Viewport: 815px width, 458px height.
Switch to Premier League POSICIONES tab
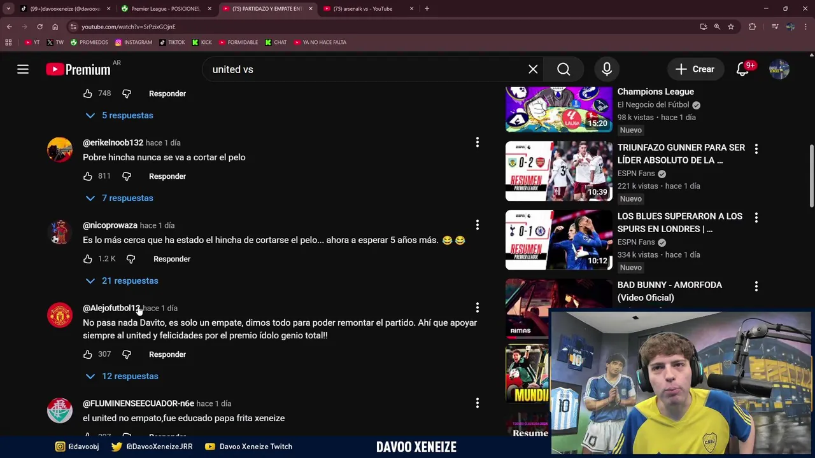pyautogui.click(x=166, y=9)
